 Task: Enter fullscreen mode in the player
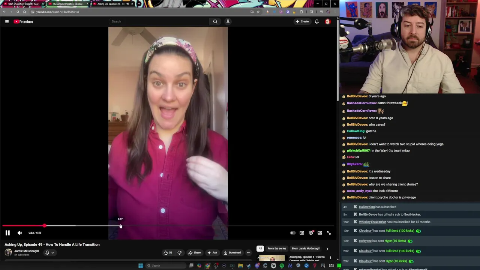point(329,233)
